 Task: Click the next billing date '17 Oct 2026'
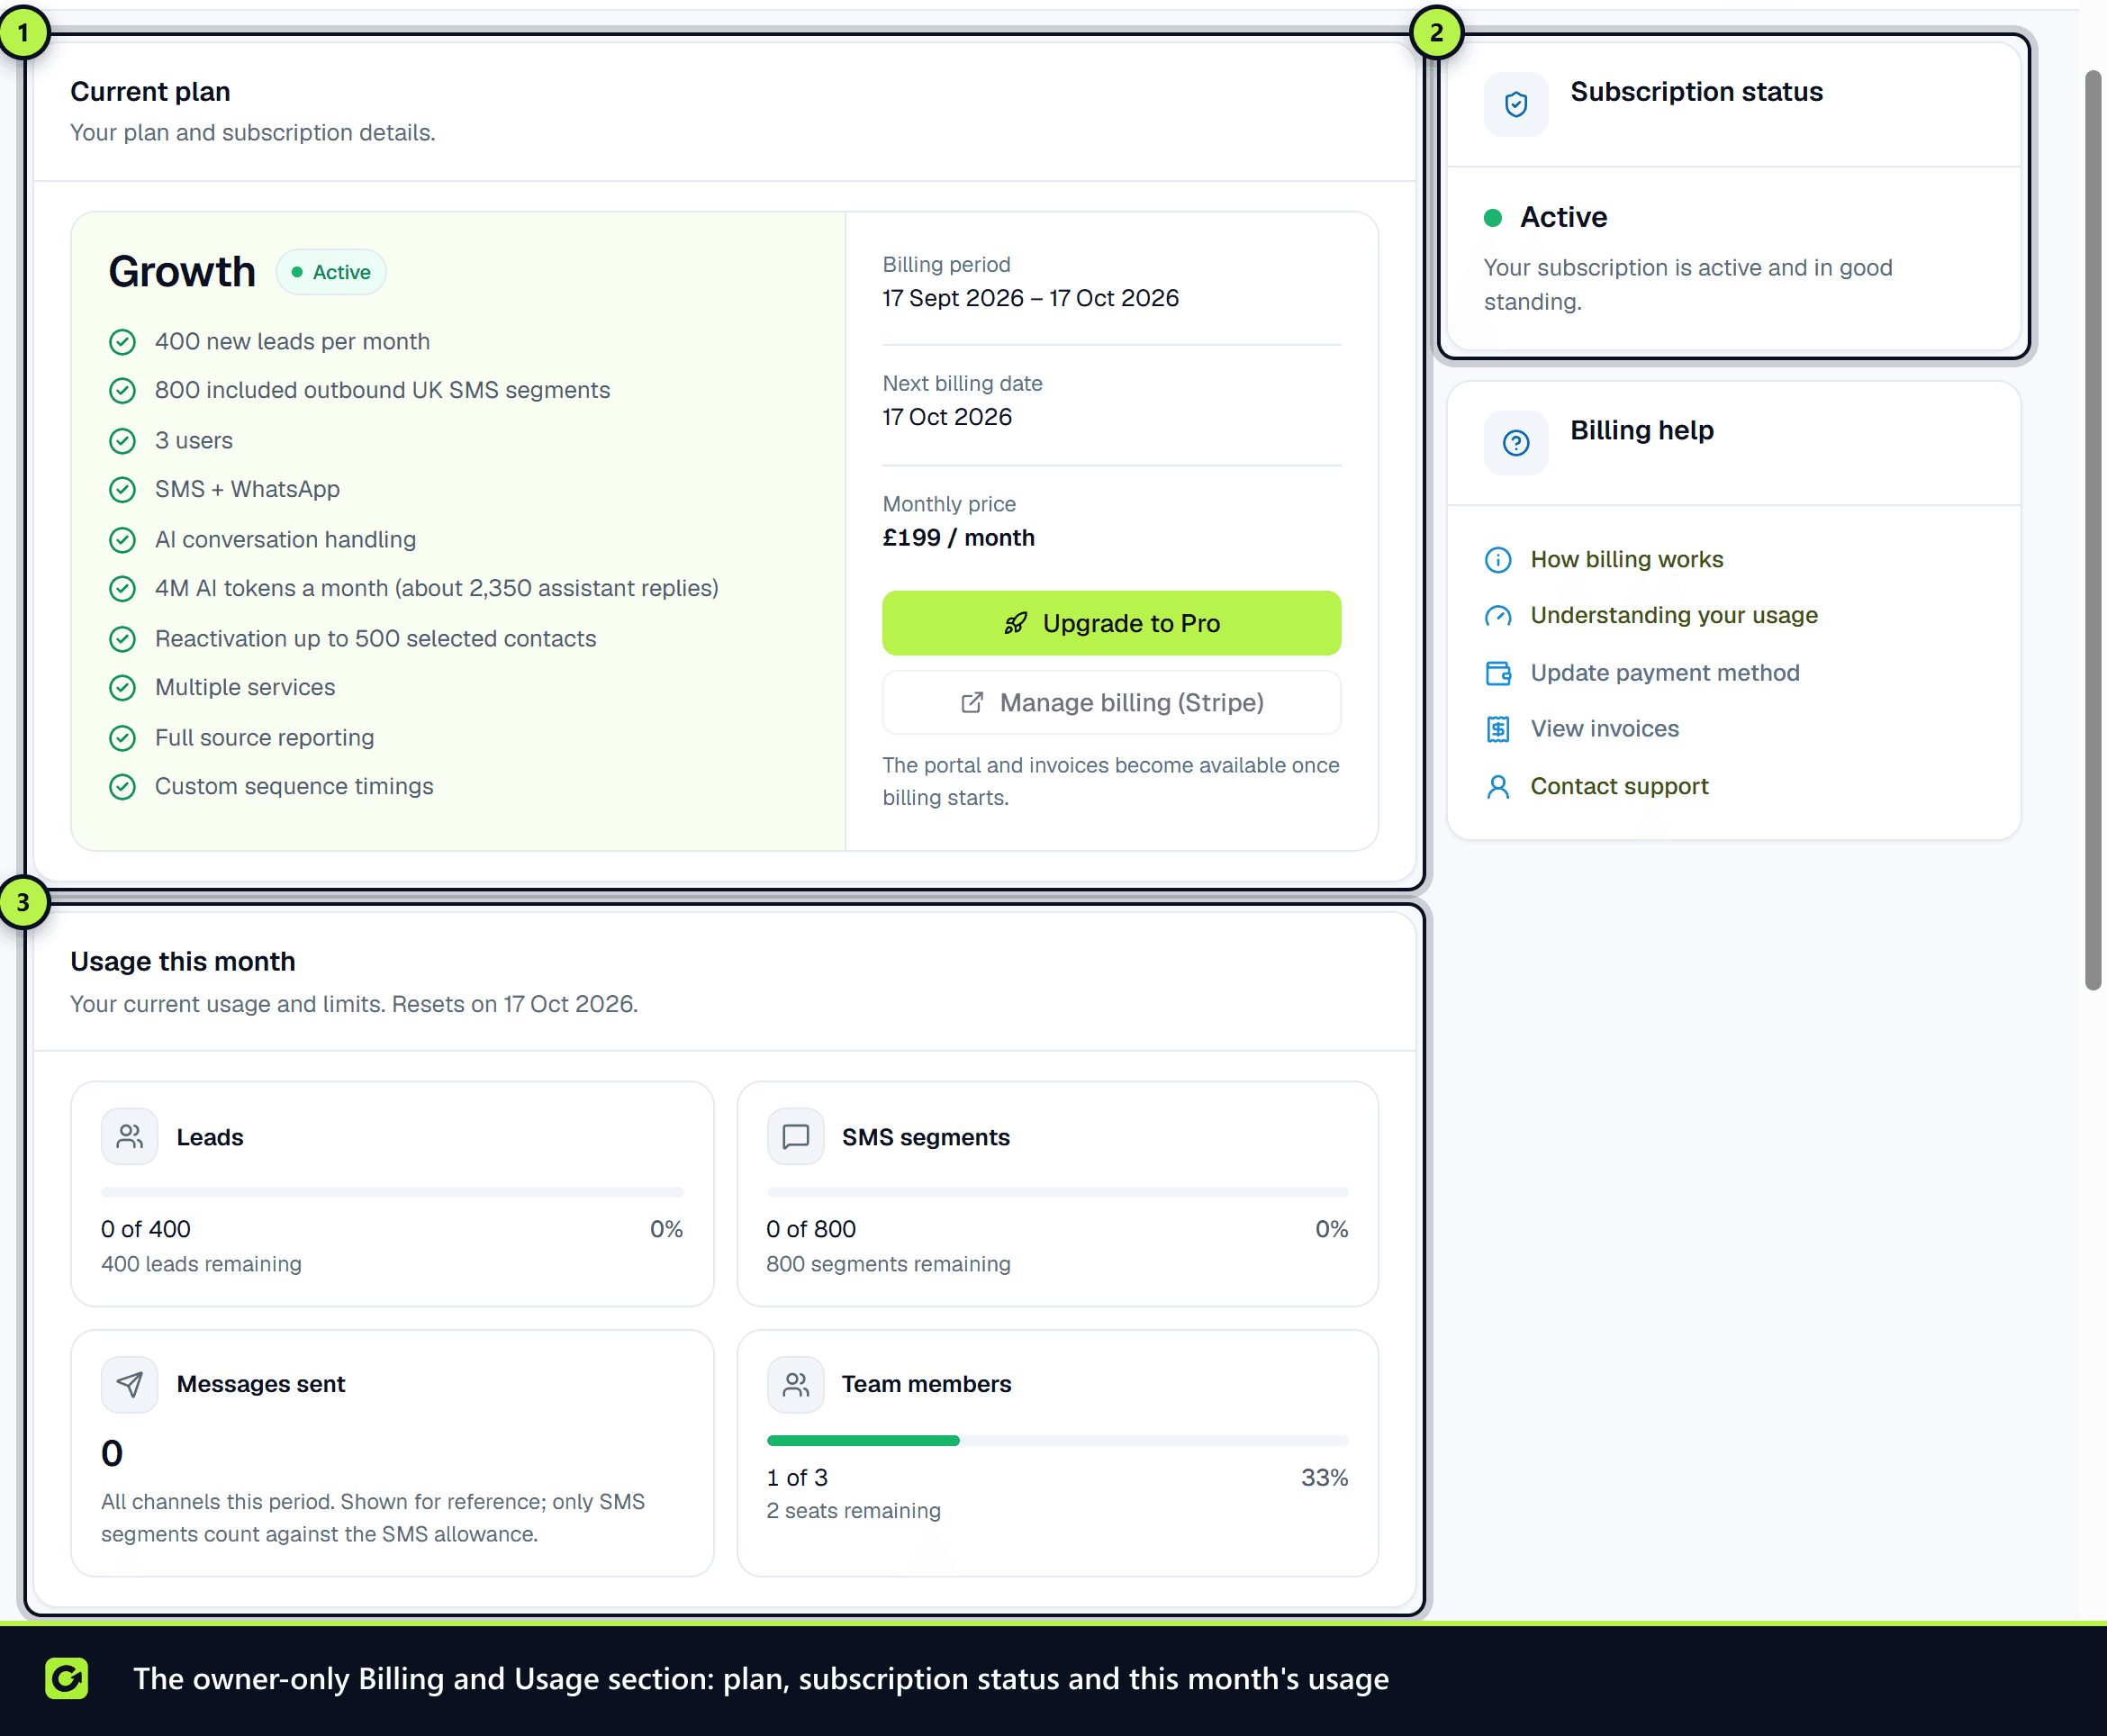[x=947, y=417]
